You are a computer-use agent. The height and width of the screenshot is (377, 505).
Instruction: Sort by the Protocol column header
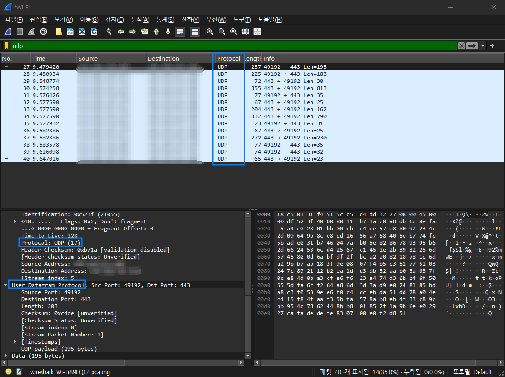pyautogui.click(x=229, y=58)
